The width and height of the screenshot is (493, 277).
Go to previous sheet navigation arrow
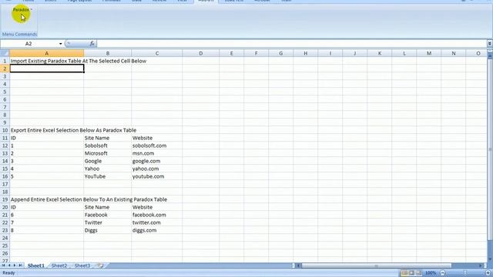click(9, 265)
